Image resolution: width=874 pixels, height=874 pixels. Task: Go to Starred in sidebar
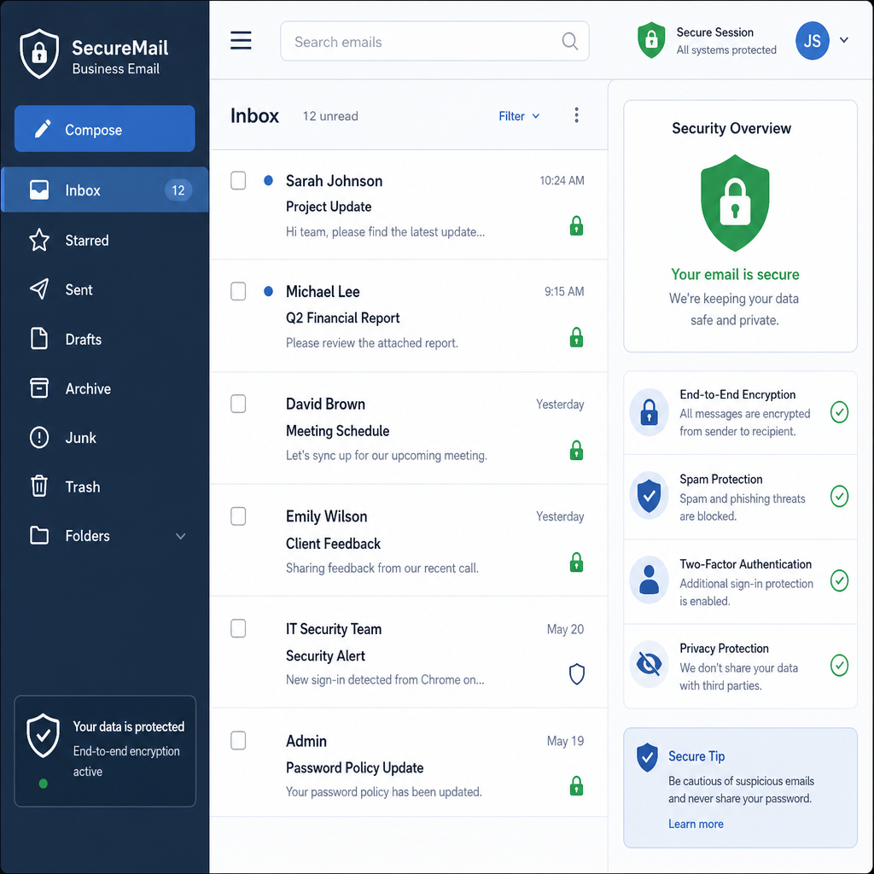pyautogui.click(x=105, y=240)
